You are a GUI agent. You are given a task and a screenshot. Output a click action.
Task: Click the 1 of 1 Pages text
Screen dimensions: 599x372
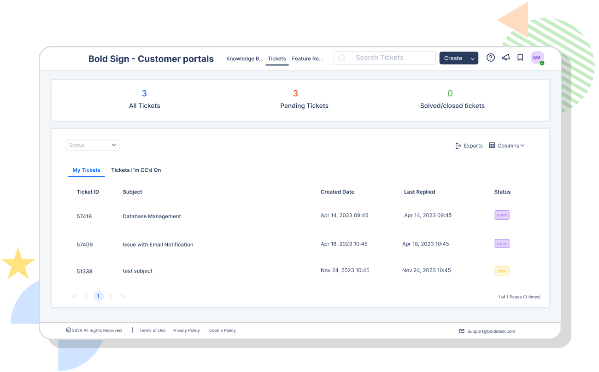pos(519,297)
